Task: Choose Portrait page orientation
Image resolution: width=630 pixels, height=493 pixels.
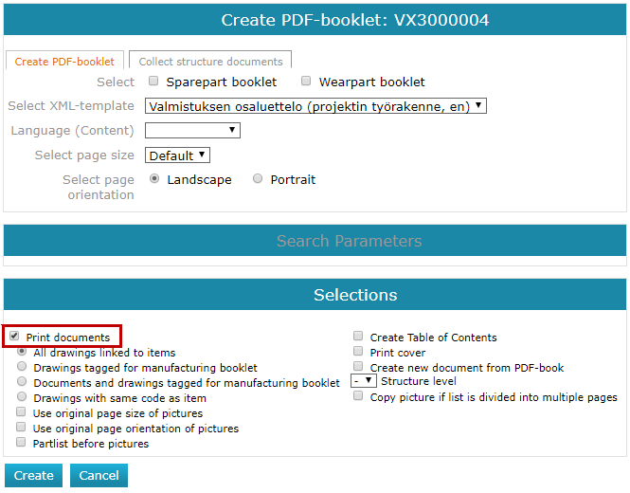Action: coord(258,178)
